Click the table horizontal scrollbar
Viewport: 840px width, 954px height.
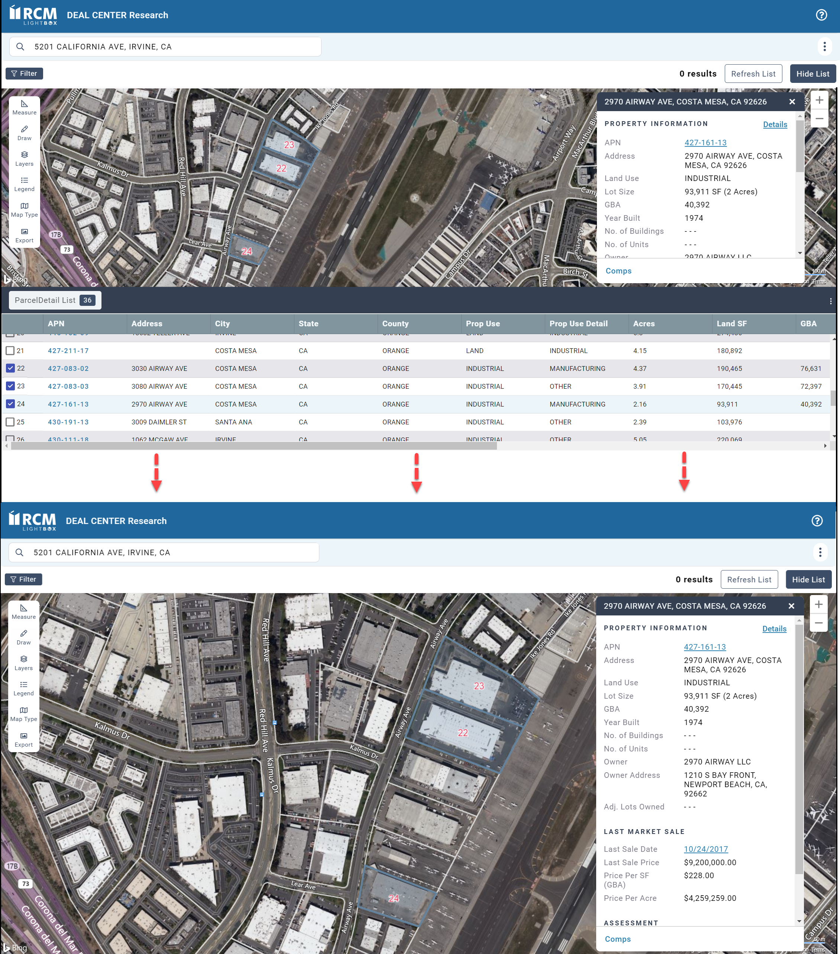point(254,446)
